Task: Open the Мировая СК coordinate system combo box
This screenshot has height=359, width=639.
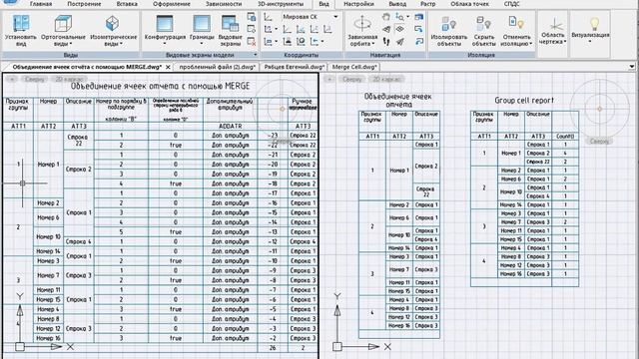Action: 311,17
